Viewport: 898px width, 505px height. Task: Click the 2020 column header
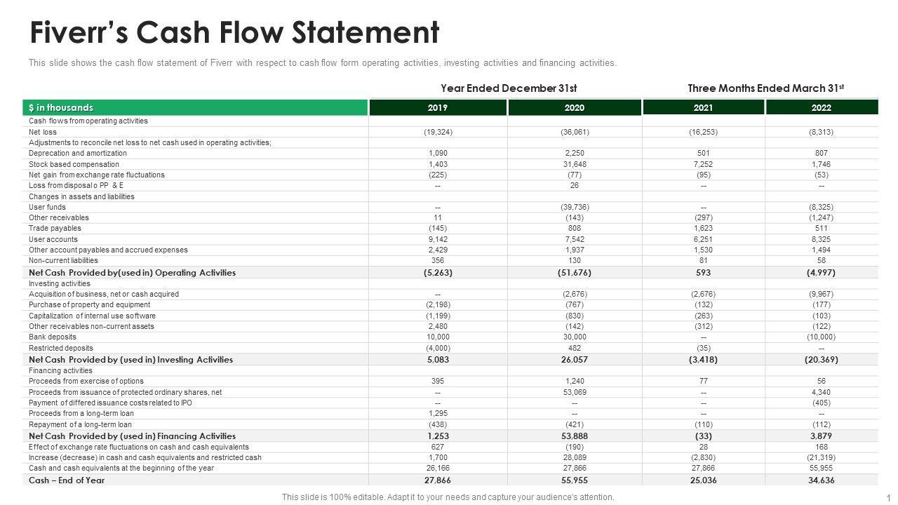tap(574, 108)
